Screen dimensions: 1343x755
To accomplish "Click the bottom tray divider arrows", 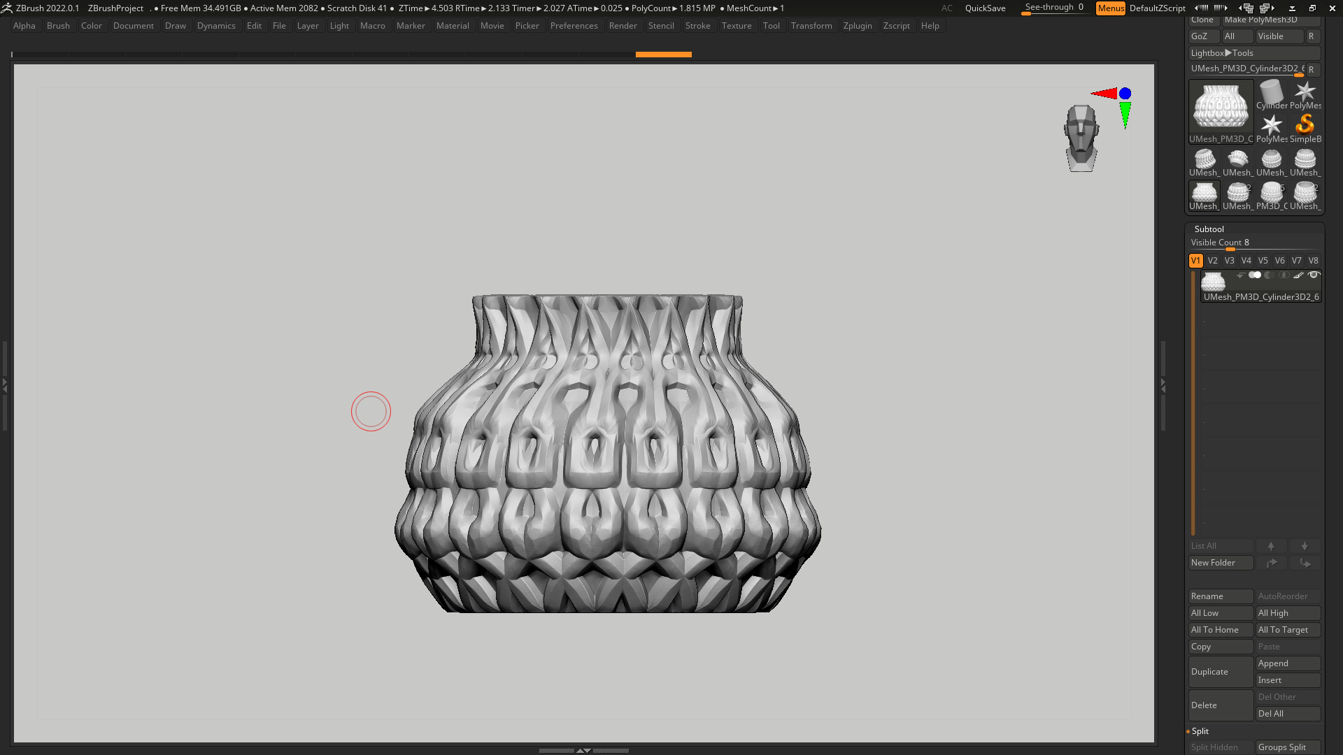I will tap(583, 750).
